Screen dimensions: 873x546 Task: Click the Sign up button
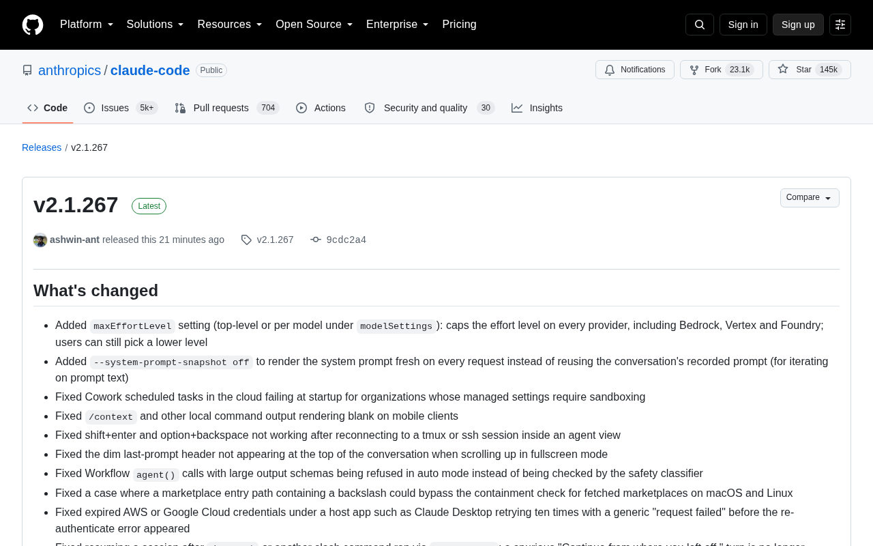798,25
